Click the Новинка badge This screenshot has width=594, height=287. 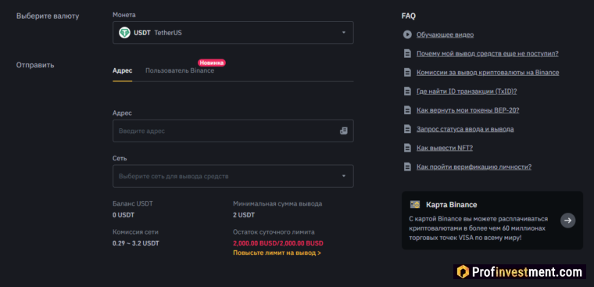(212, 63)
